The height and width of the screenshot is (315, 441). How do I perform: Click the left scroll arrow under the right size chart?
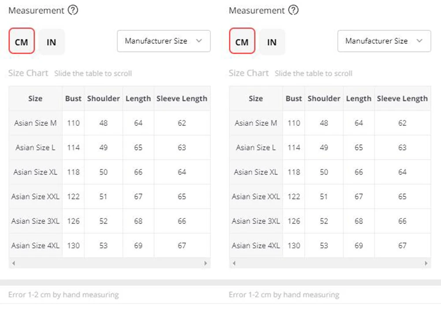pos(234,263)
